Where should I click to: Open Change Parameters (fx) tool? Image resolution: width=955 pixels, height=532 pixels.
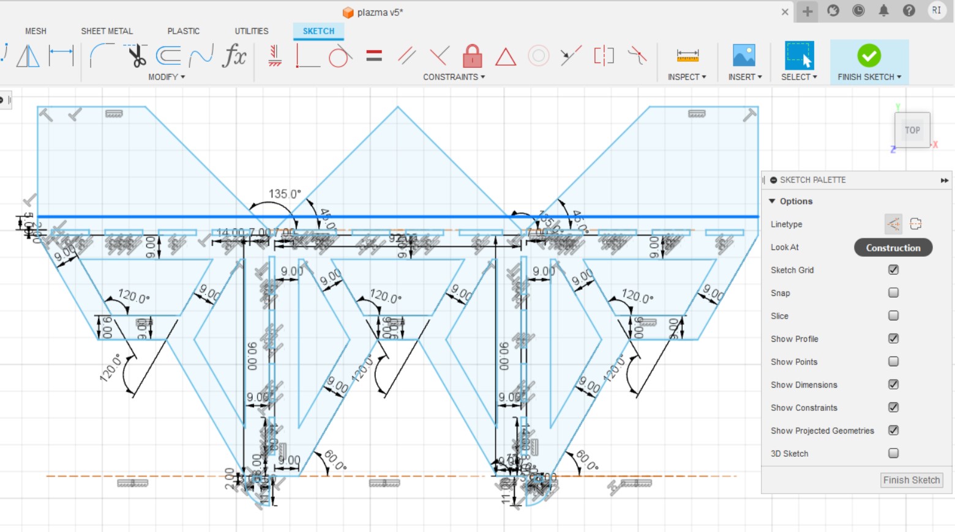coord(234,56)
